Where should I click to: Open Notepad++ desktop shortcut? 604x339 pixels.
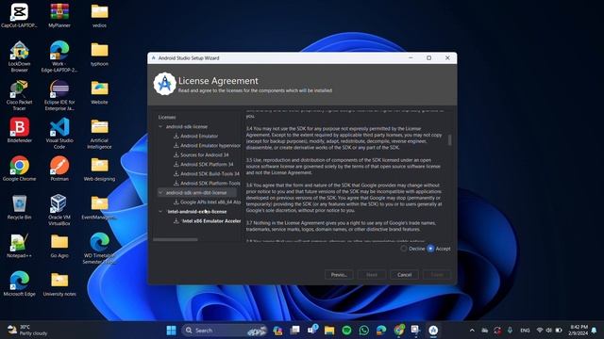click(x=19, y=246)
